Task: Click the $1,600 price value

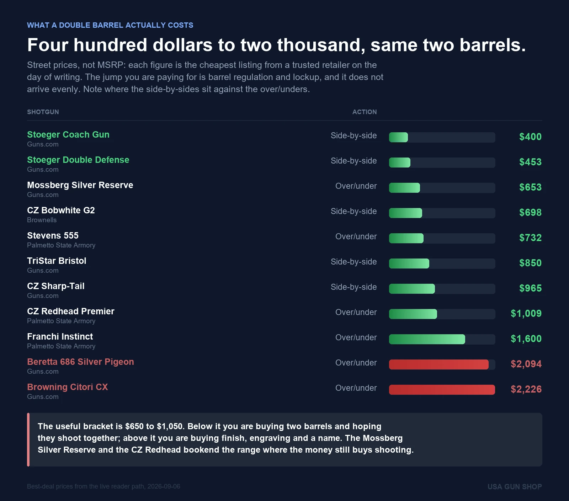Action: 526,339
